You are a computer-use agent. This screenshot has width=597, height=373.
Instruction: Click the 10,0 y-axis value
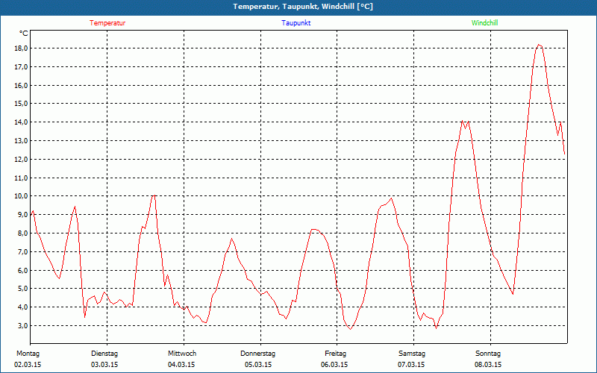(x=21, y=196)
